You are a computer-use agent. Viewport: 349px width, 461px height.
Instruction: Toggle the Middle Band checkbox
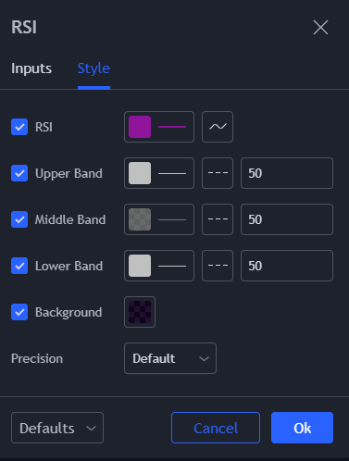click(x=19, y=219)
